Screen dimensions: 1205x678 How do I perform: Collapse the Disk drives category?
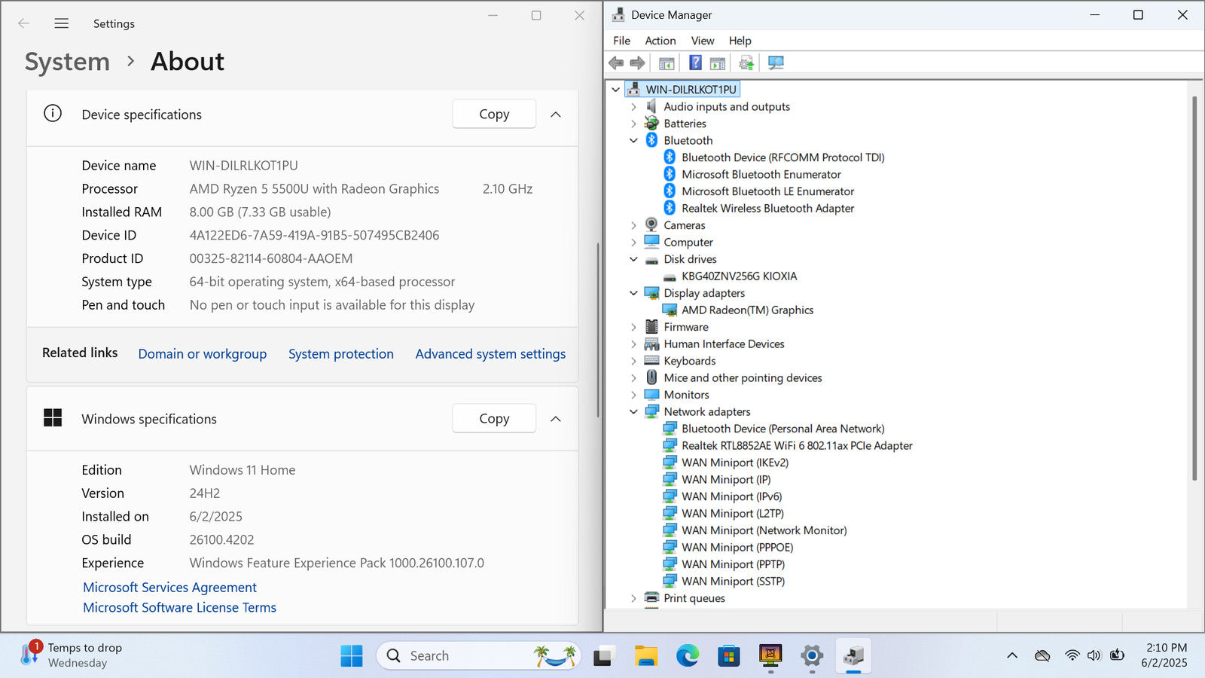[633, 259]
